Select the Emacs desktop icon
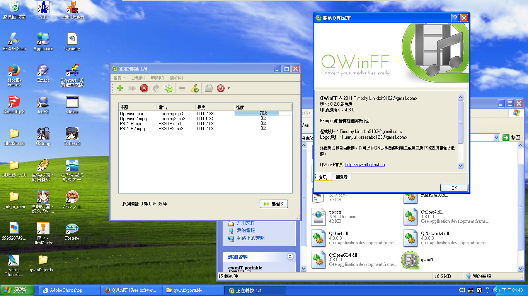The height and width of the screenshot is (296, 528). 43,73
